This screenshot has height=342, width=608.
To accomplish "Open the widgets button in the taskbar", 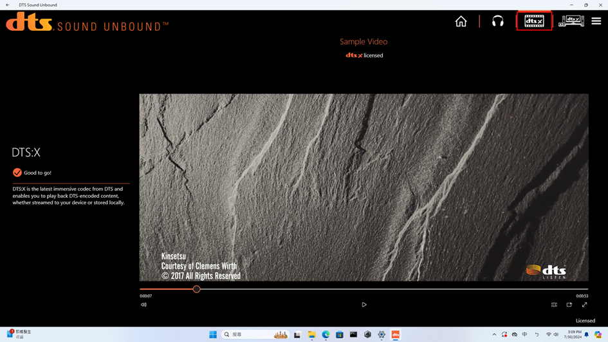I will [19, 334].
